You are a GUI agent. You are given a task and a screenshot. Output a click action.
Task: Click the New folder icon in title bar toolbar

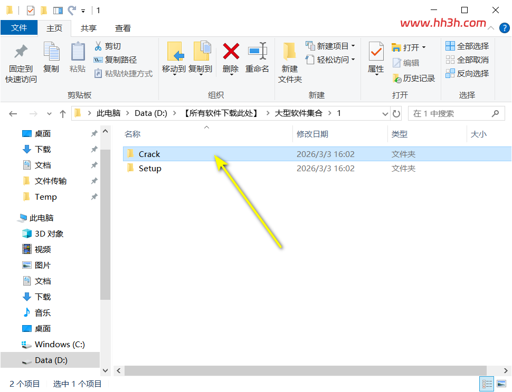[x=44, y=11]
